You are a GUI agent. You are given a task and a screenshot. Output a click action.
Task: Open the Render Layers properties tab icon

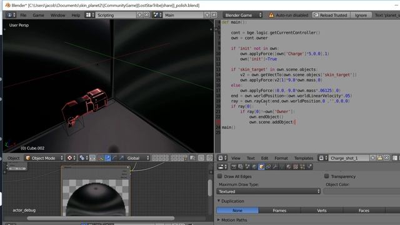[x=241, y=167]
